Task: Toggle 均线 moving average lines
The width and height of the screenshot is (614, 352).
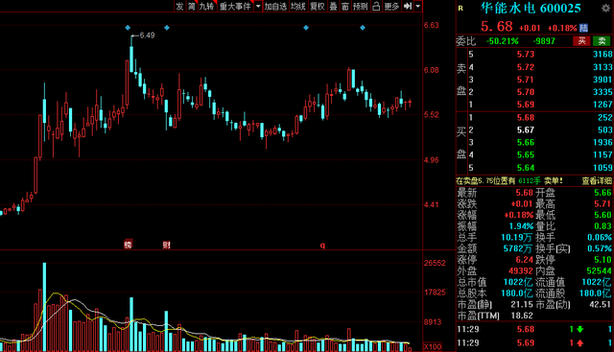Action: (298, 6)
